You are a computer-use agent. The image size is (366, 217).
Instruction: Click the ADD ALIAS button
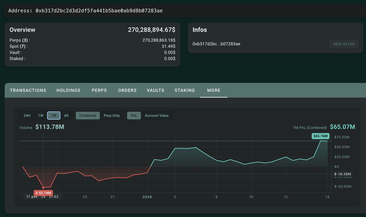[x=344, y=44]
